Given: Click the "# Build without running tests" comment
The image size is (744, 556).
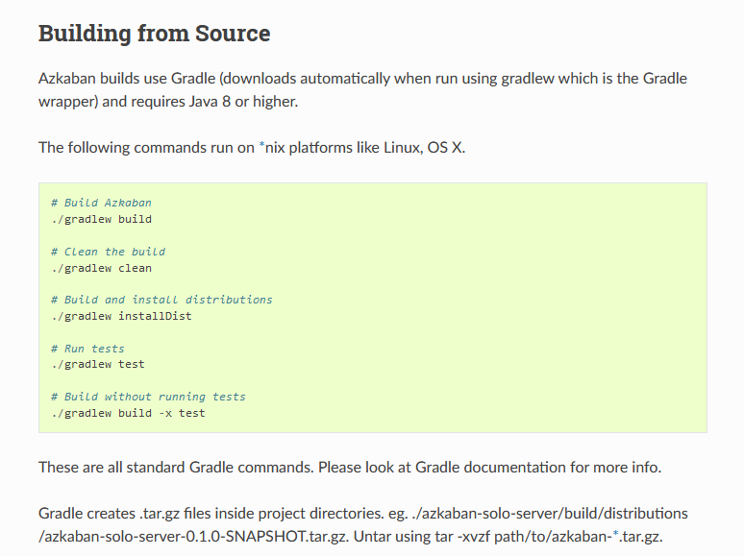Looking at the screenshot, I should tap(149, 397).
